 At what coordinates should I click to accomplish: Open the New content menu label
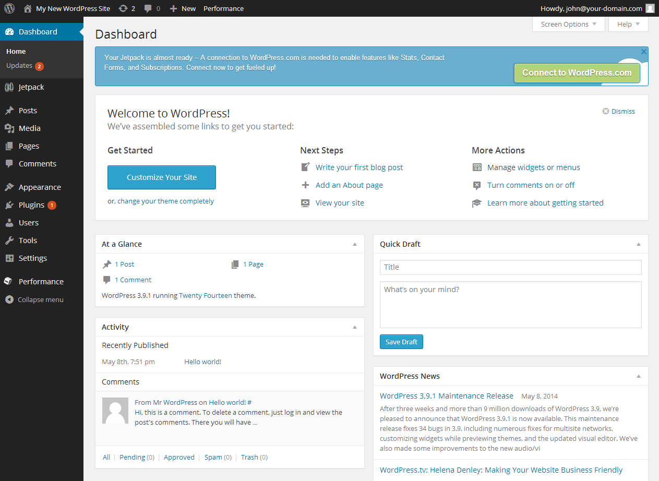189,8
